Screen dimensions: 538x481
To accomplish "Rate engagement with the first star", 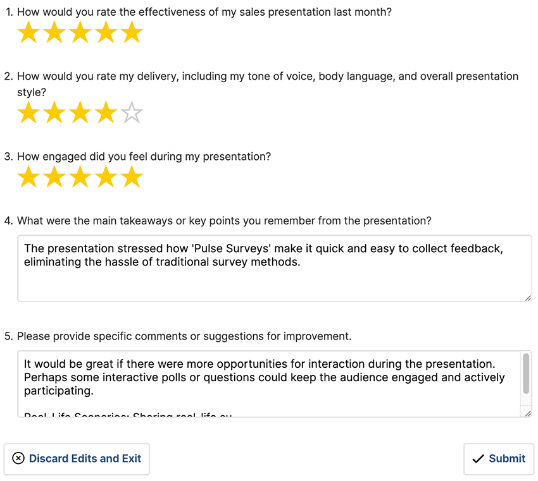I will 28,177.
